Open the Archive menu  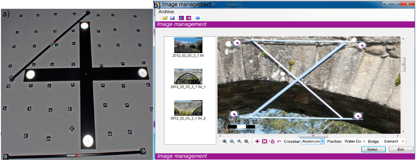click(x=166, y=12)
